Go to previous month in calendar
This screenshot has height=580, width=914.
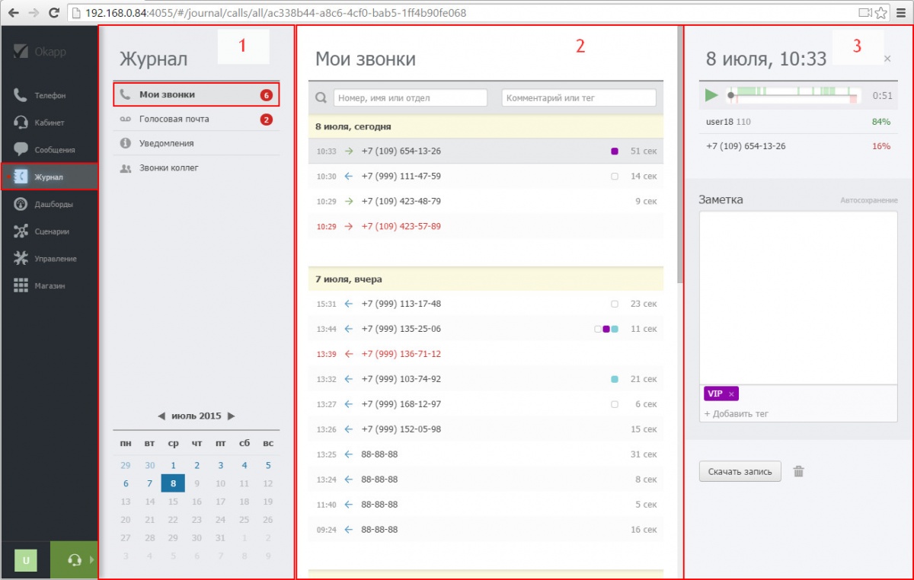coord(161,416)
